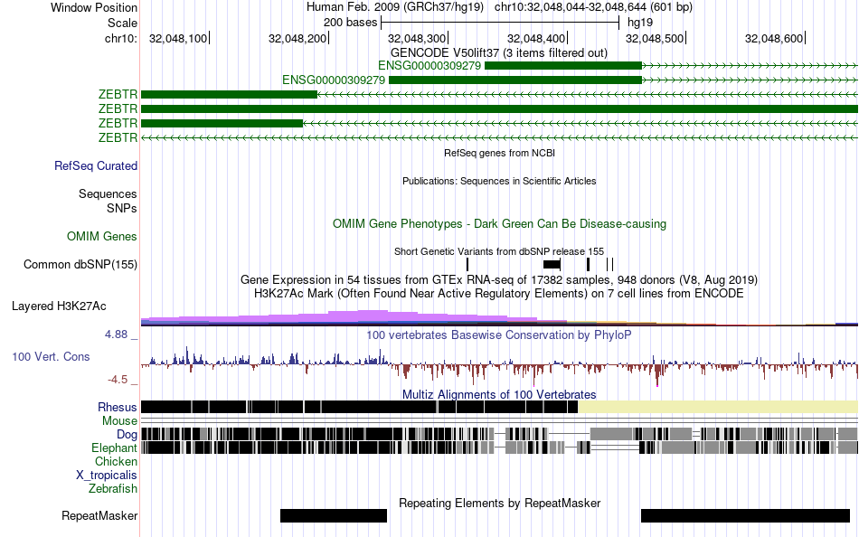
Task: Click the hg19 text beside the scale bar
Action: click(x=640, y=23)
